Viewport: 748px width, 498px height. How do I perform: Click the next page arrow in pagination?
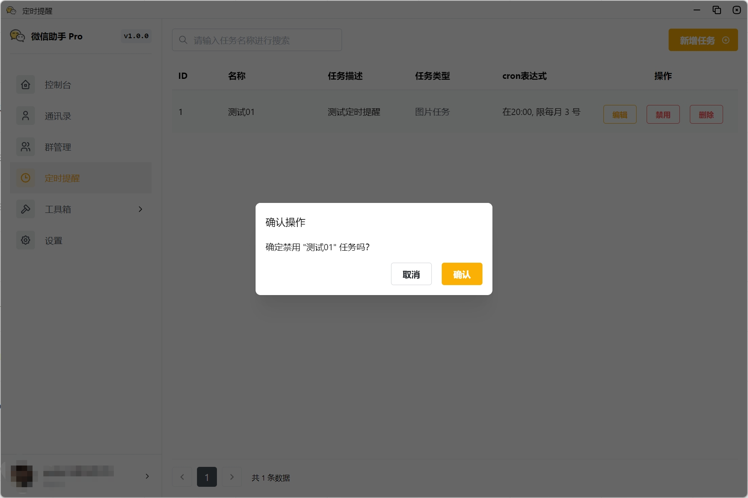[x=231, y=477]
